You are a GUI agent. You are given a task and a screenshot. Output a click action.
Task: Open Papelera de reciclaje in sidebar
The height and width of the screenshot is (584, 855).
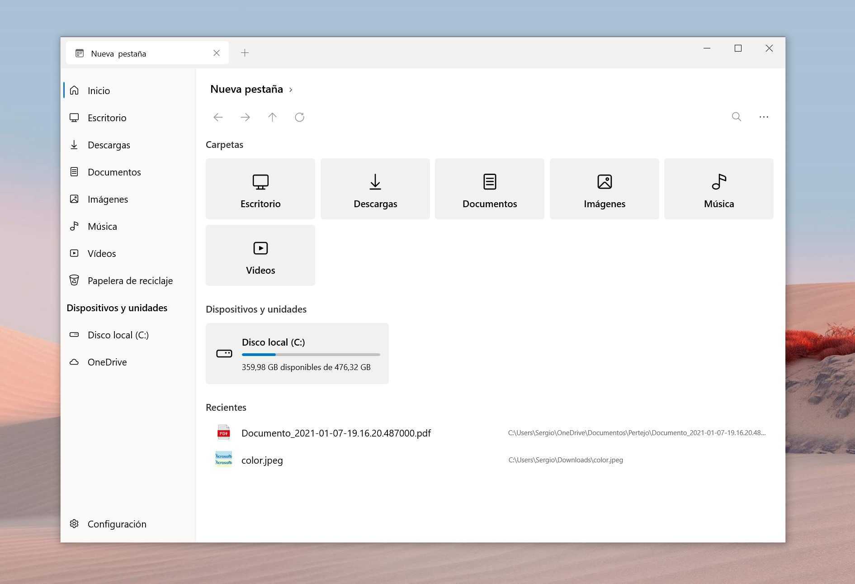pos(128,280)
